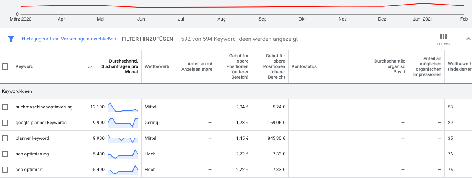The width and height of the screenshot is (472, 178).
Task: Click the sort arrow in search volume header
Action: [90, 66]
